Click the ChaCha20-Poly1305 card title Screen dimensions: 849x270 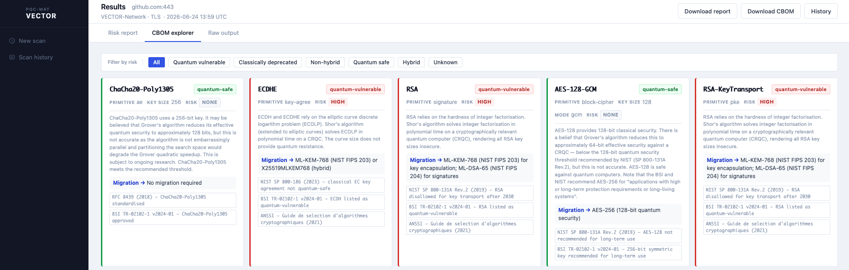(142, 89)
